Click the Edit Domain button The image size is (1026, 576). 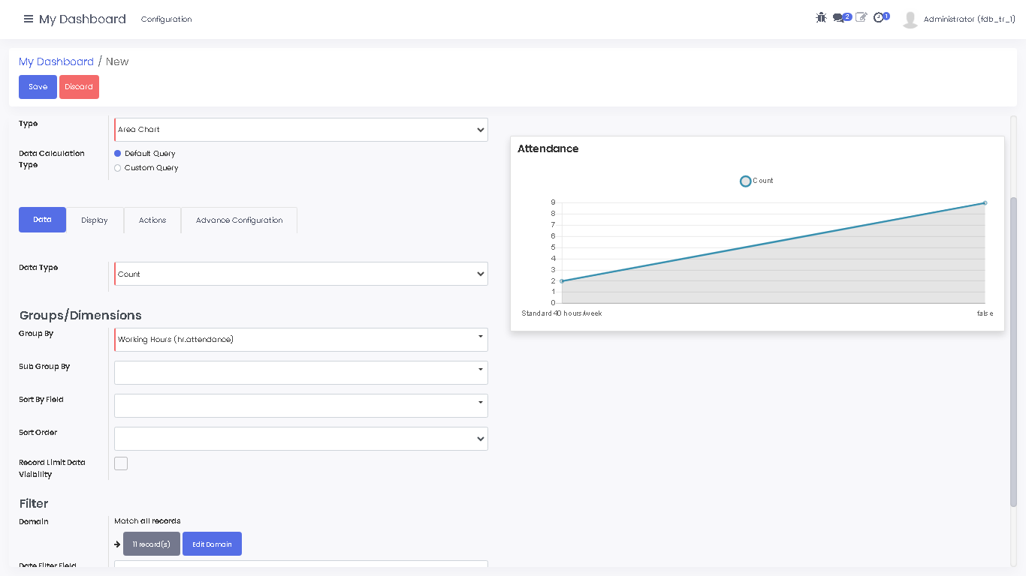click(x=212, y=544)
